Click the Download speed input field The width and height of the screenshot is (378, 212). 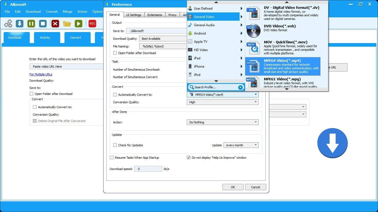click(x=148, y=169)
